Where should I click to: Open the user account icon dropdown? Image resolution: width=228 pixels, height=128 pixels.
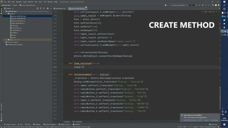[x=166, y=5]
